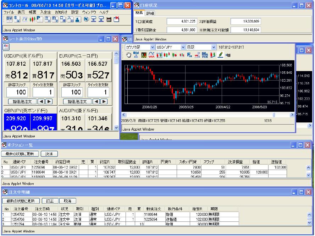Image resolution: width=315 pixels, height=236 pixels.
Task: Click the floppy disk save layout icon
Action: tap(109, 19)
